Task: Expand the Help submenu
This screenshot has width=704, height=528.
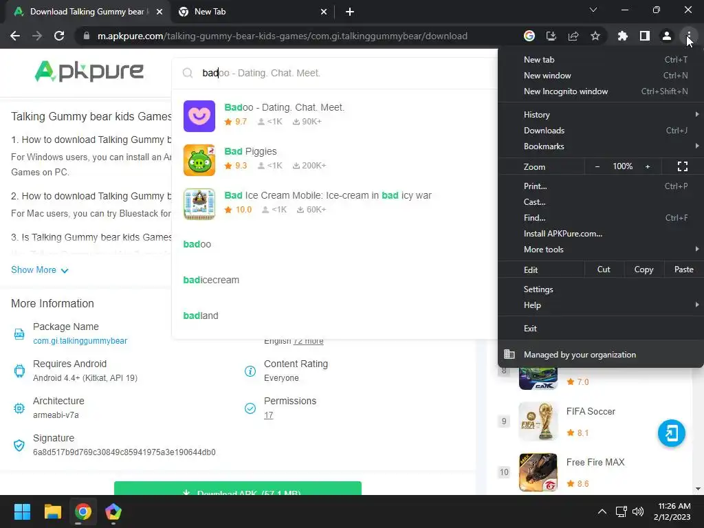Action: [601, 305]
